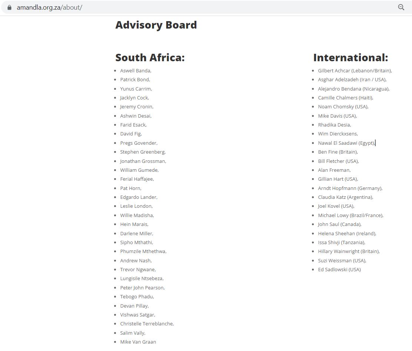Select the name Aswell Banda

136,70
